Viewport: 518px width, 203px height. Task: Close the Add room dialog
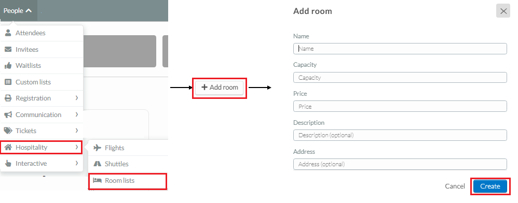click(x=503, y=11)
